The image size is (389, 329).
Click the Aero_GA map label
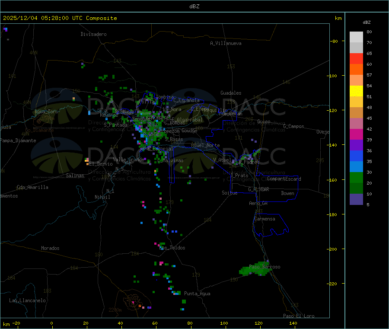(258, 203)
